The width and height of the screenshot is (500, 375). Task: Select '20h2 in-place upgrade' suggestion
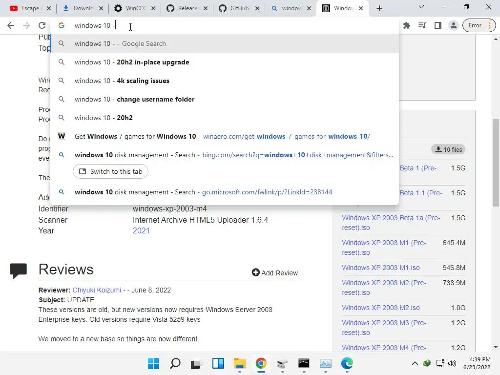coord(225,62)
